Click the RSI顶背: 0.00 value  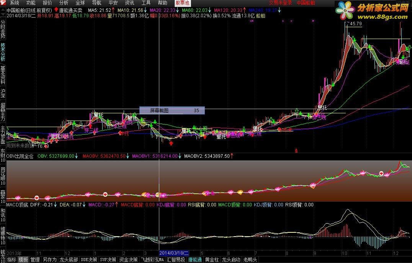(299, 205)
